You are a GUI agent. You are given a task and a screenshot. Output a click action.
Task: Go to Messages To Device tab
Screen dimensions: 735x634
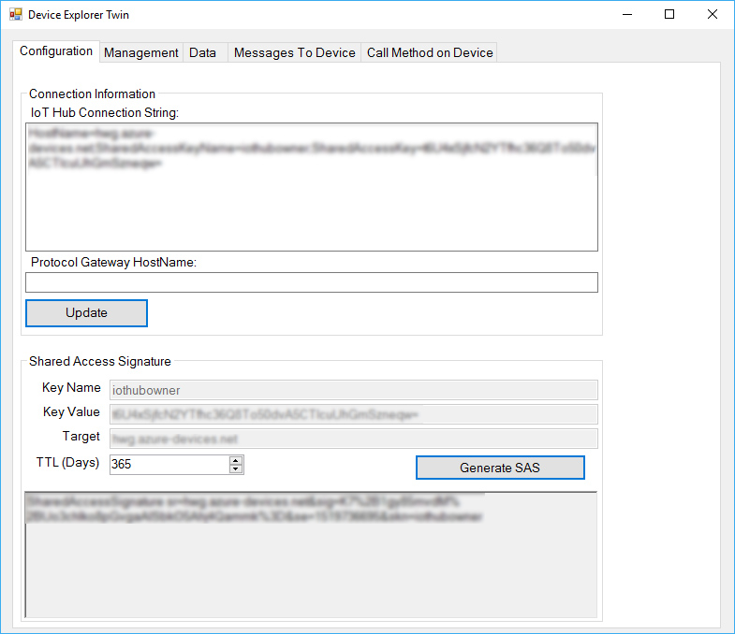[x=294, y=53]
